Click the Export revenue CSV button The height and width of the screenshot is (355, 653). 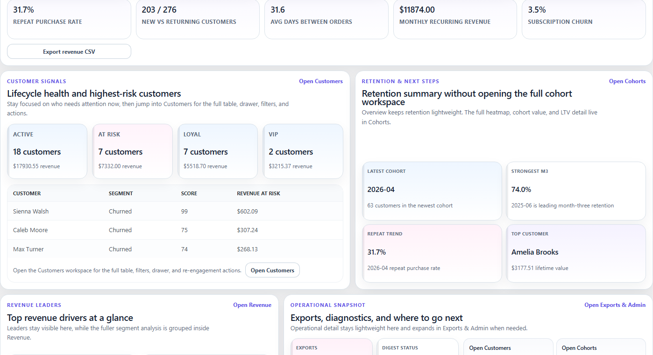pos(69,51)
